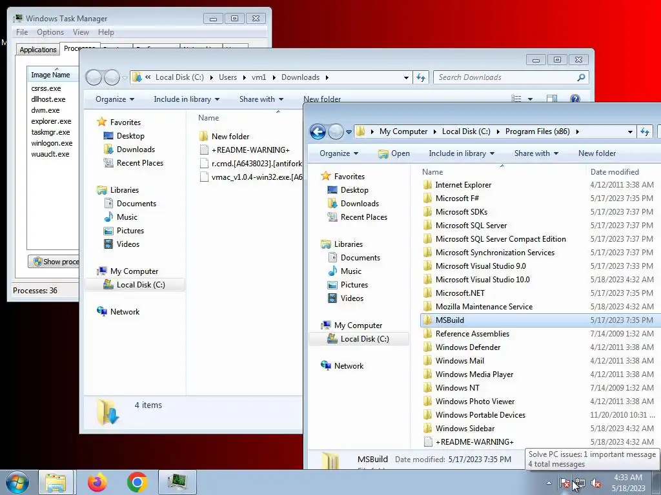Toggle preview pane in Downloads window
This screenshot has width=661, height=495.
point(552,99)
